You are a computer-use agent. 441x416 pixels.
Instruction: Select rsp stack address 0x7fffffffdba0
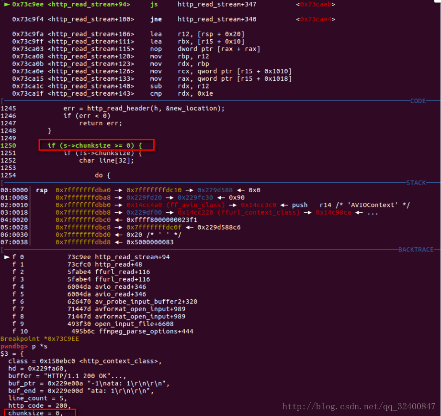pos(83,190)
